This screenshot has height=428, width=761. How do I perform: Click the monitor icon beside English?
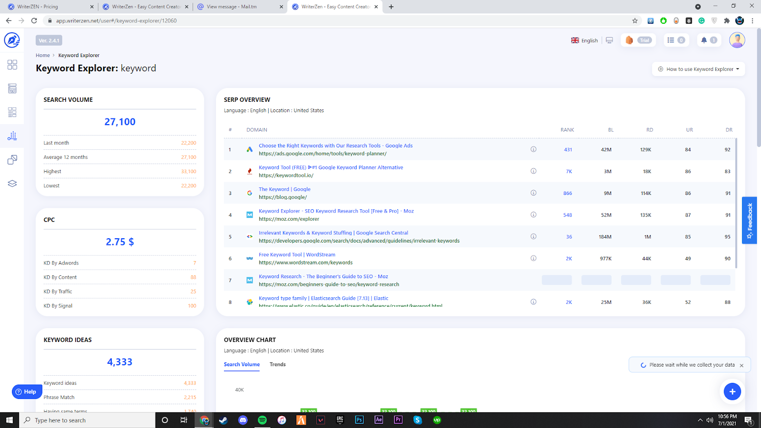click(x=609, y=40)
